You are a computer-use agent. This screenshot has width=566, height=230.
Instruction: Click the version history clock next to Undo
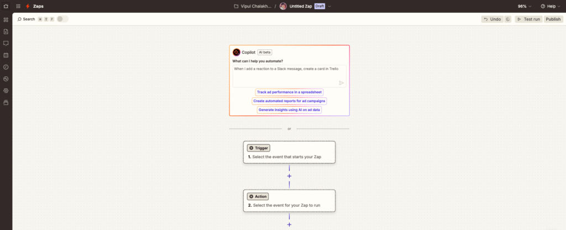tap(508, 19)
